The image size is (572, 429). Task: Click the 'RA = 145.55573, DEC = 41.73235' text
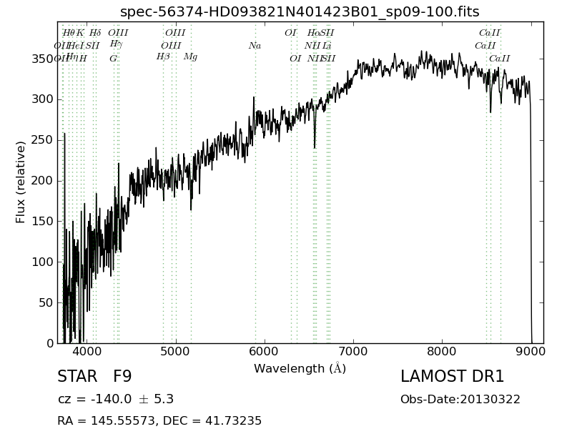pyautogui.click(x=159, y=420)
